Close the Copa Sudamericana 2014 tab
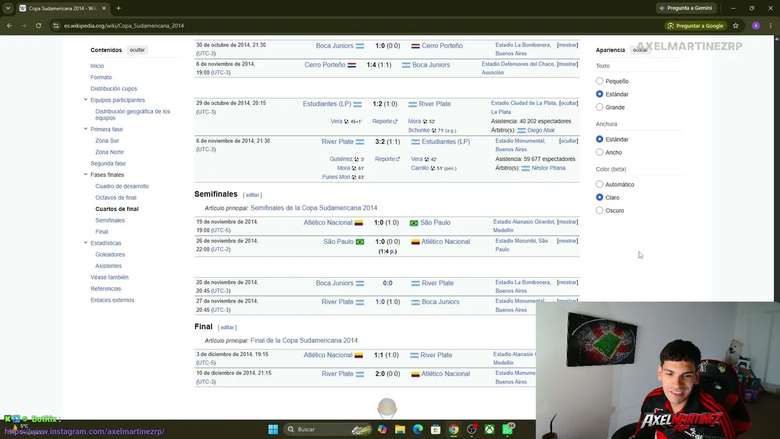 point(104,8)
